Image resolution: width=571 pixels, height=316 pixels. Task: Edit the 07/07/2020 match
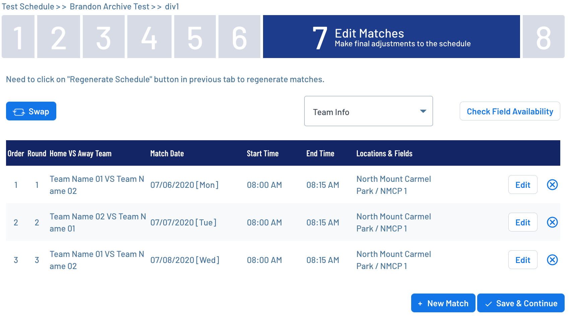click(522, 222)
